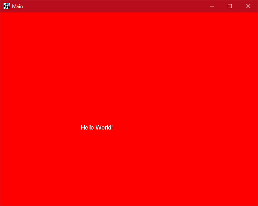258x206 pixels.
Task: Click the Main title text
Action: (x=17, y=6)
